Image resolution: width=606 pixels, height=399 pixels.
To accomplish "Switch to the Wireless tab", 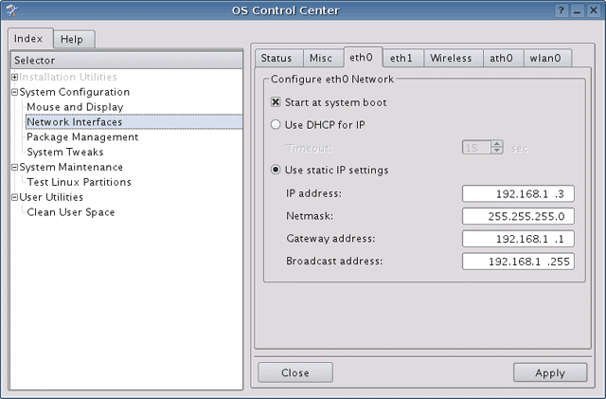I will (x=454, y=58).
